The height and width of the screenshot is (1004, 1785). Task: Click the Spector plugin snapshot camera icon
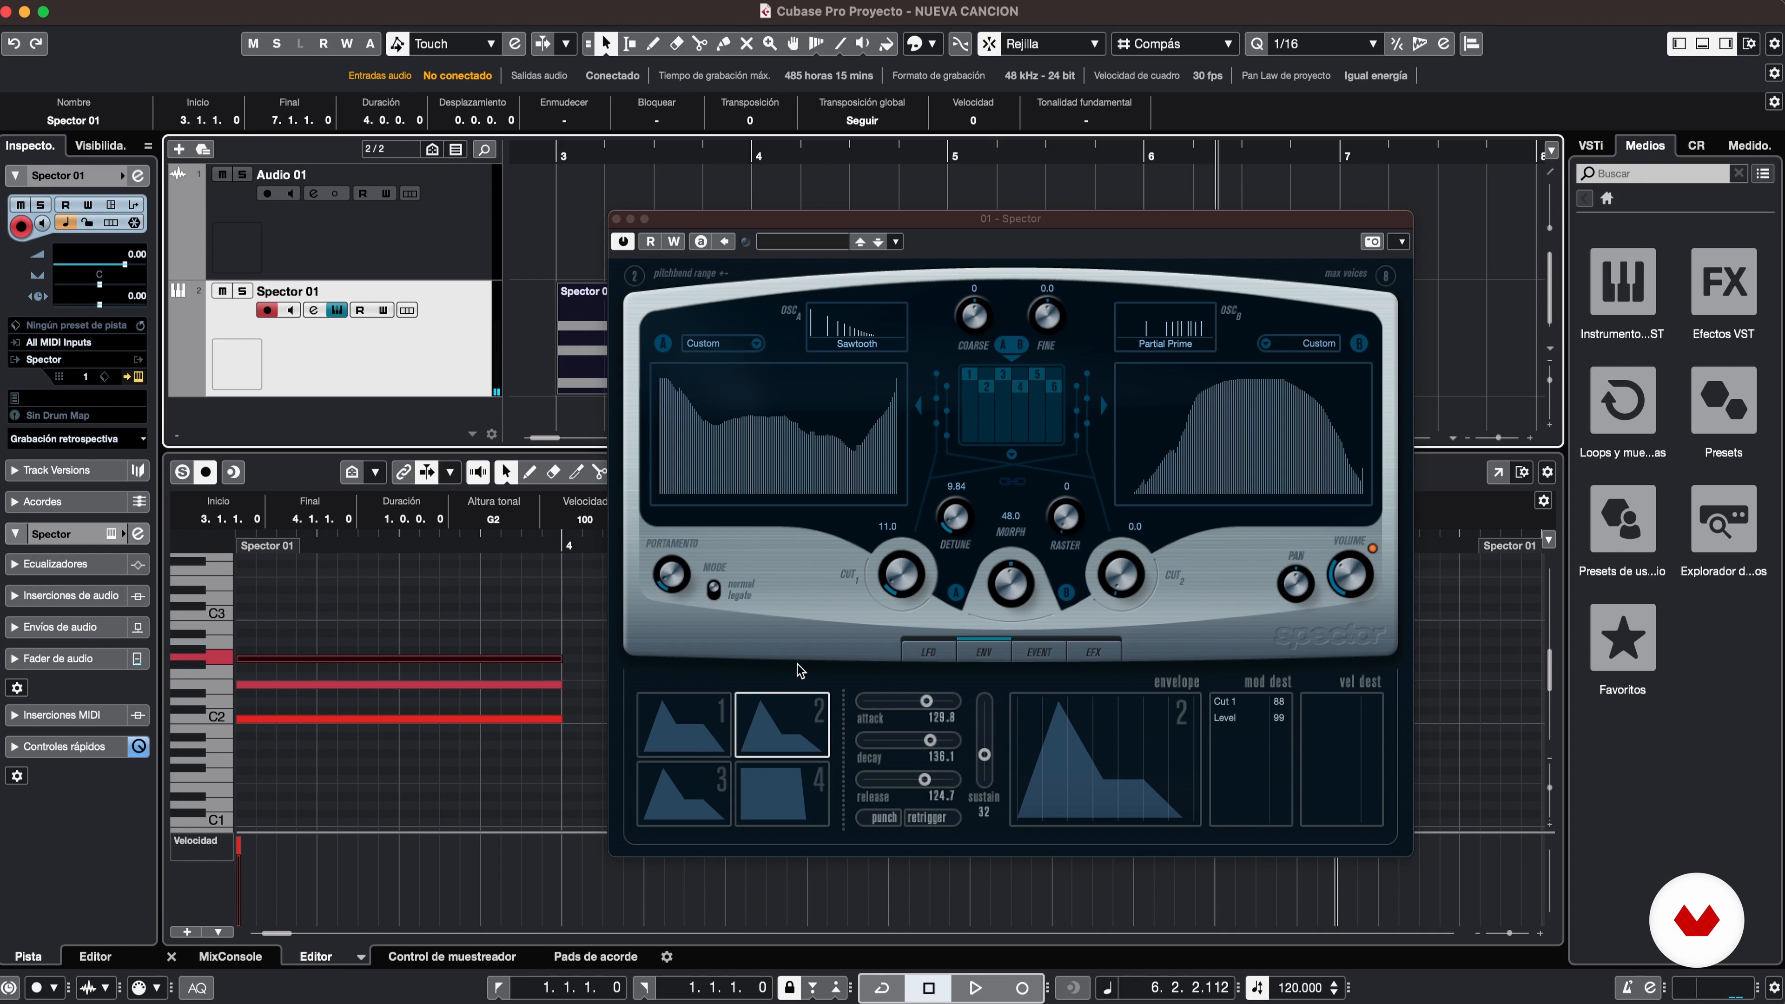pyautogui.click(x=1372, y=242)
